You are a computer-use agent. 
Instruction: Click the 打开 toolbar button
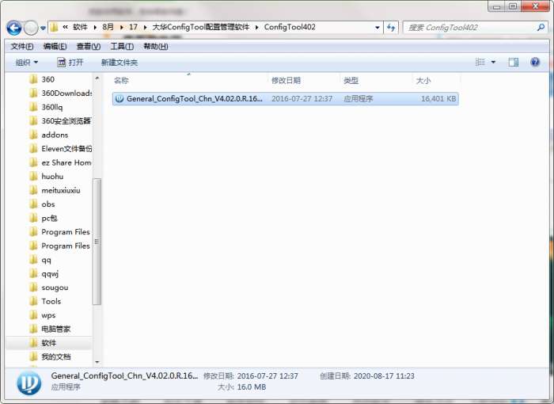click(x=70, y=63)
